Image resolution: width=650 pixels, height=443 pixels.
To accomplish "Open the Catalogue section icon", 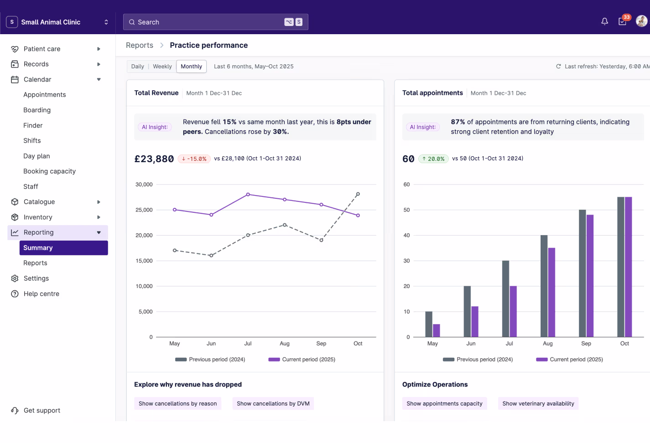I will coord(14,201).
